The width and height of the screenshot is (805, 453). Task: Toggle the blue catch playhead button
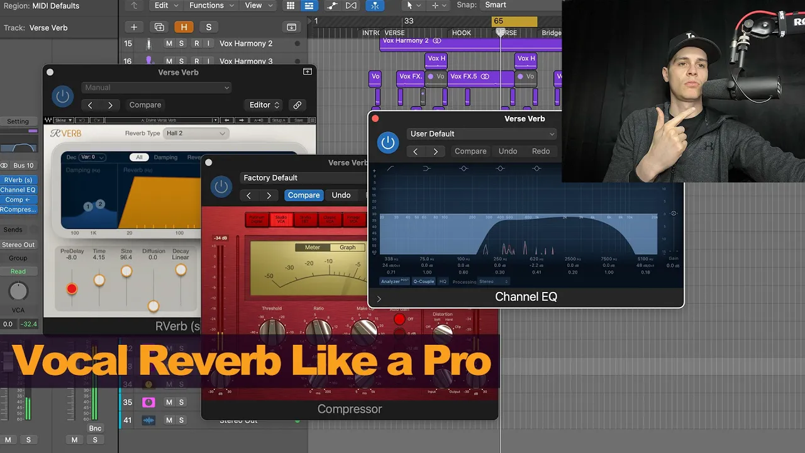tap(375, 6)
